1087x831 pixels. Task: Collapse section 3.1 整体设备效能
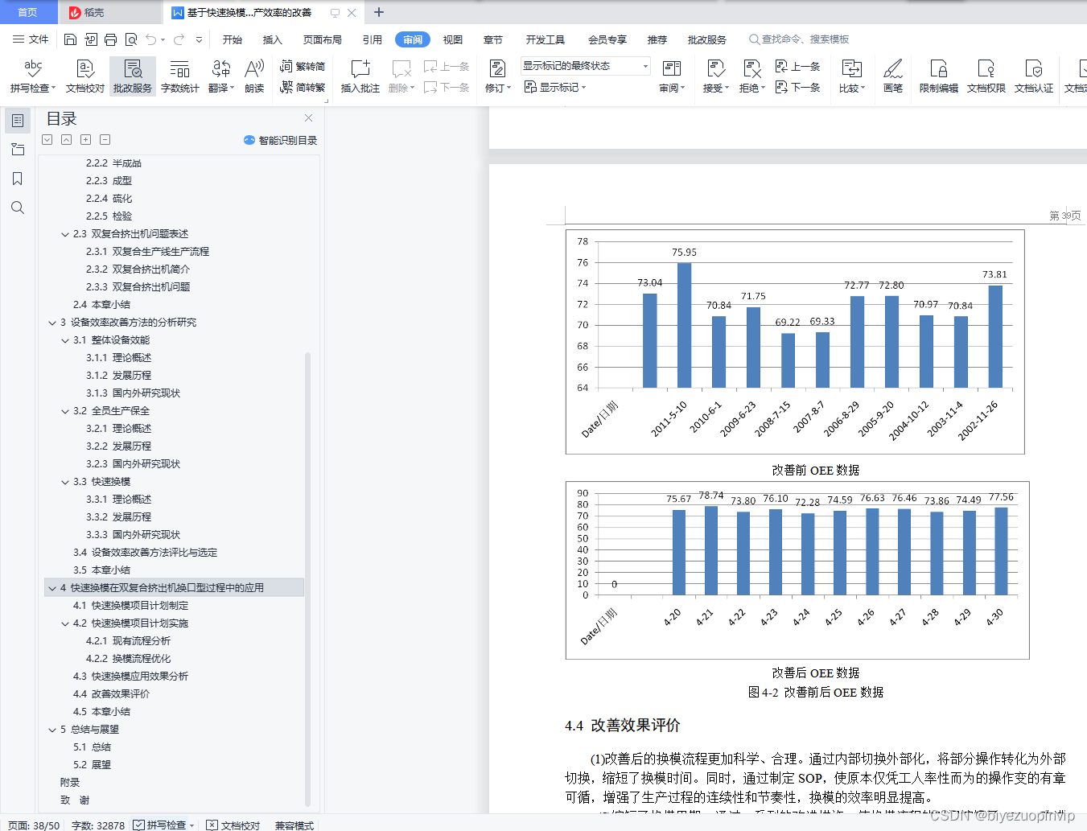point(65,340)
